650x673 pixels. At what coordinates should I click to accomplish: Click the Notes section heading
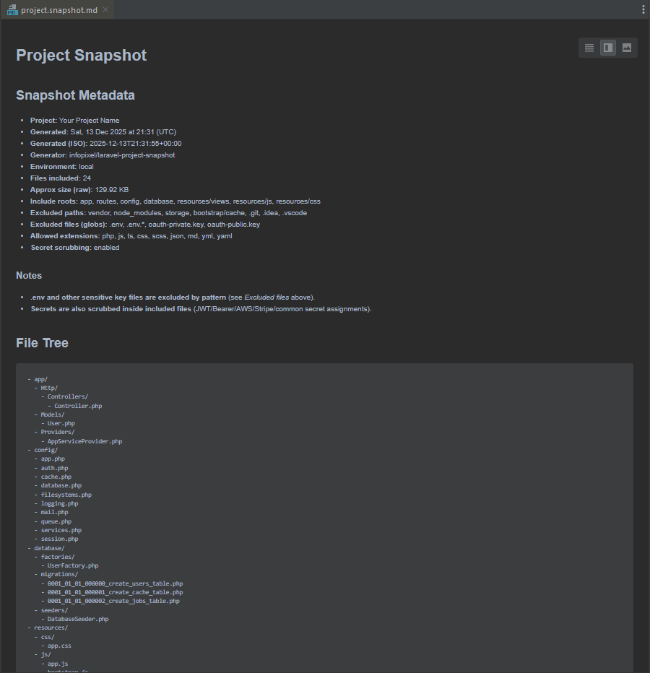[x=29, y=275]
